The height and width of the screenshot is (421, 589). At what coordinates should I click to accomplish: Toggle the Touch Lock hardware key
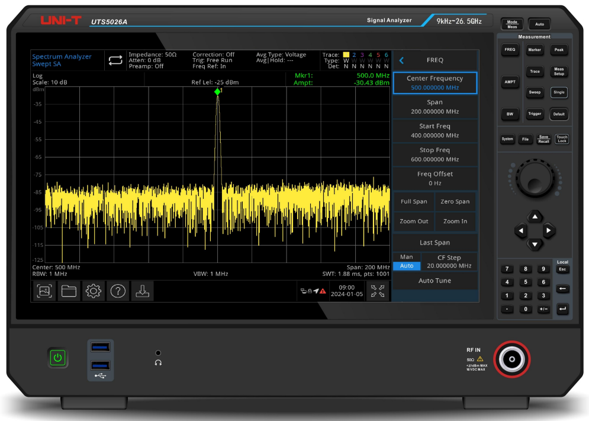562,139
